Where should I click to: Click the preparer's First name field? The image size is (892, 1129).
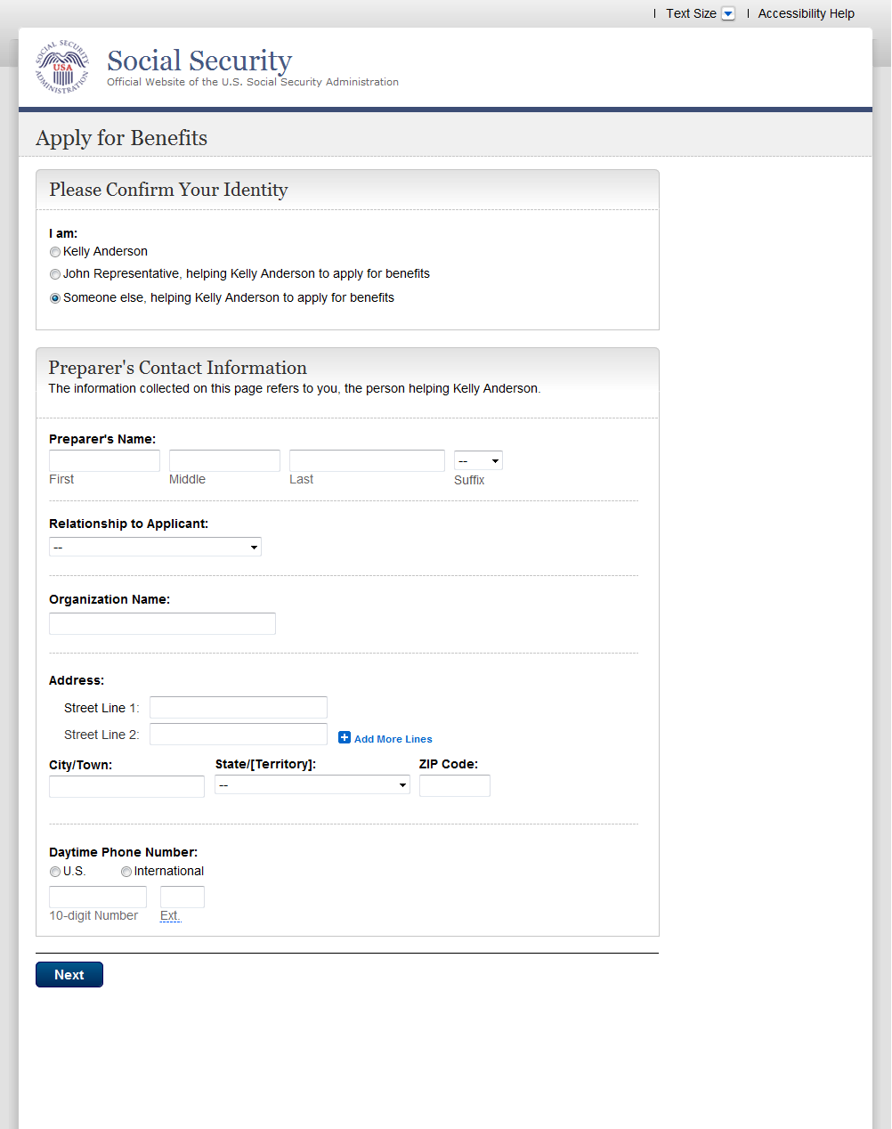[x=104, y=460]
